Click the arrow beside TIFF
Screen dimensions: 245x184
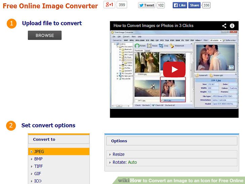[x=32, y=166]
